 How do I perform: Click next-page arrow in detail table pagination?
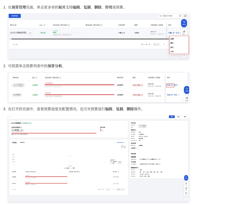pyautogui.click(x=121, y=190)
